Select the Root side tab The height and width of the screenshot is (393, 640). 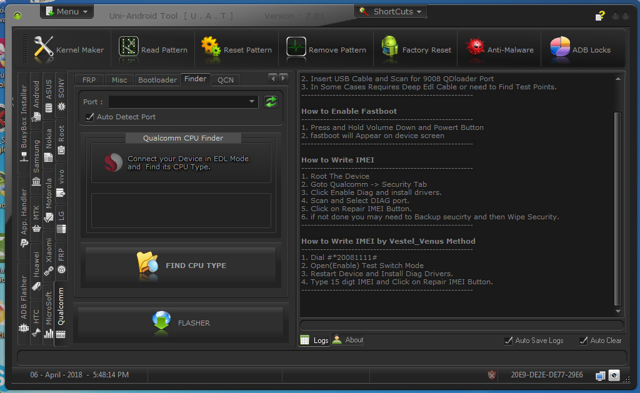click(x=61, y=139)
